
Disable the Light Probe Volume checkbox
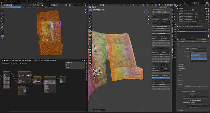(x=191, y=95)
